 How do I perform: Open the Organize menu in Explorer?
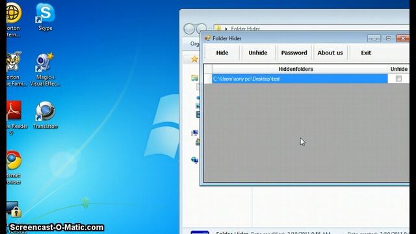coord(195,44)
